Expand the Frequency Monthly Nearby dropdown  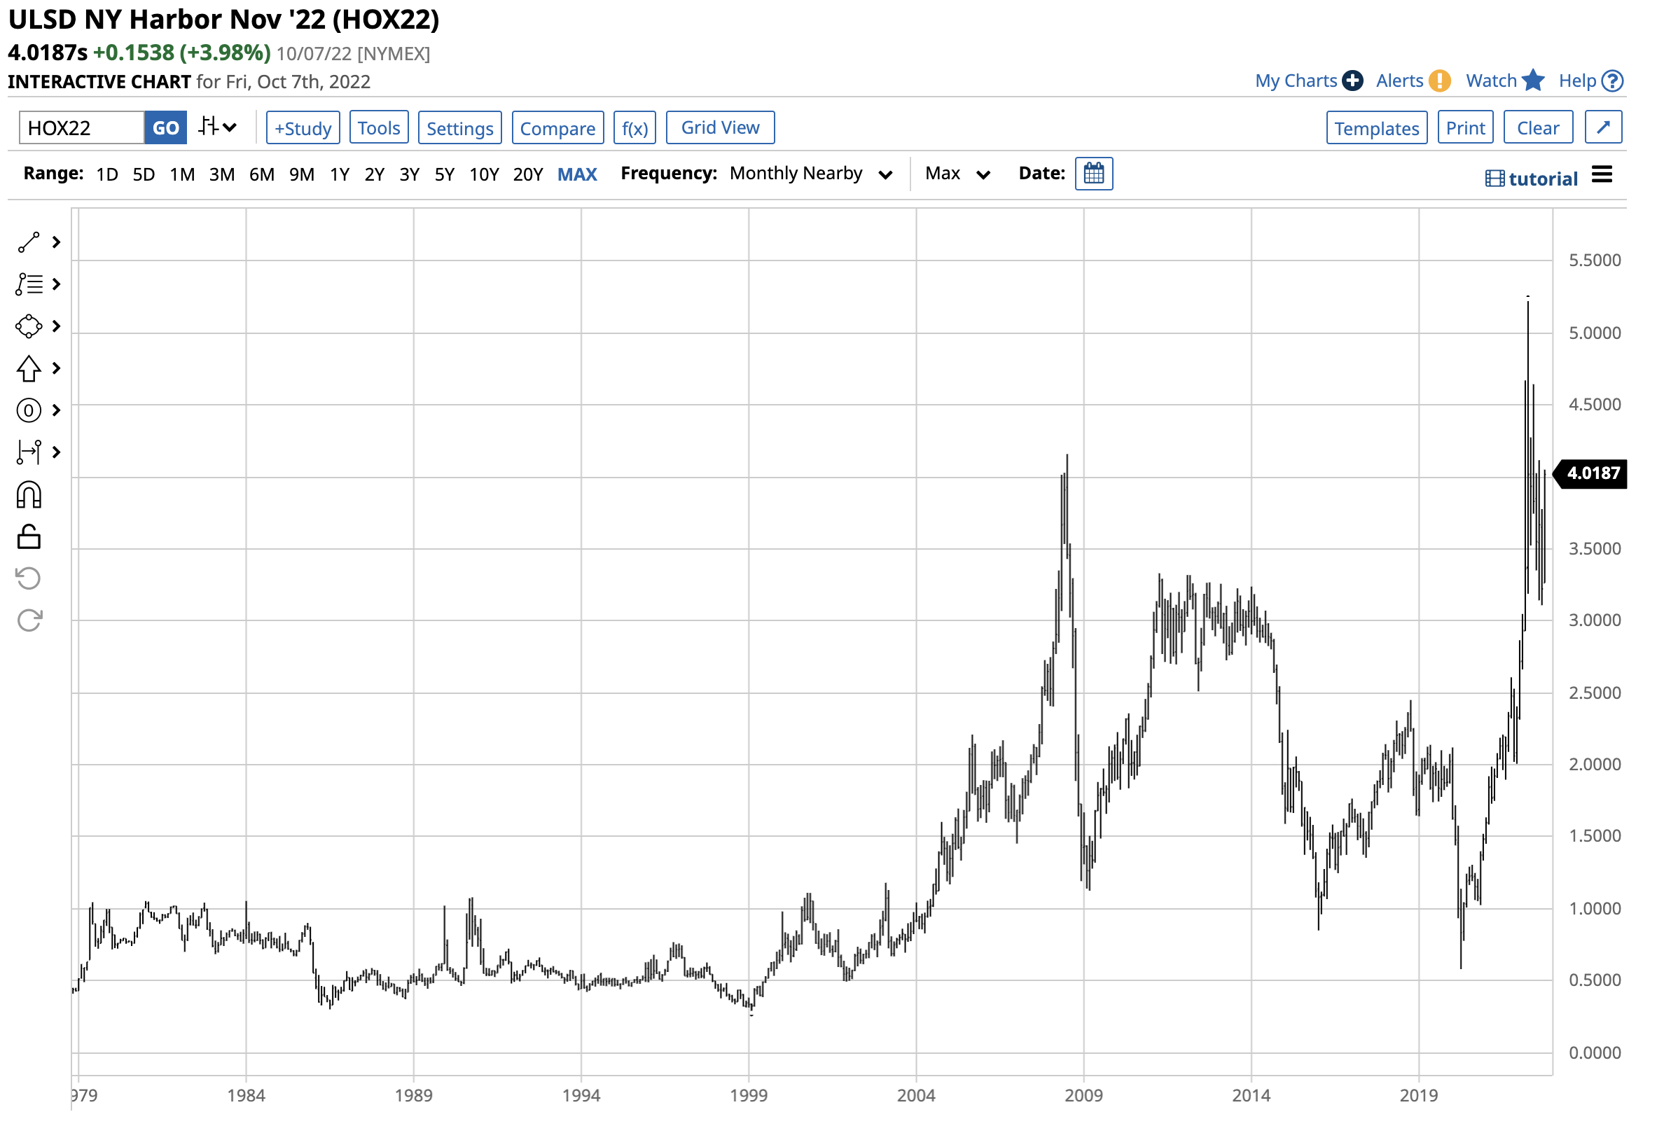click(810, 174)
